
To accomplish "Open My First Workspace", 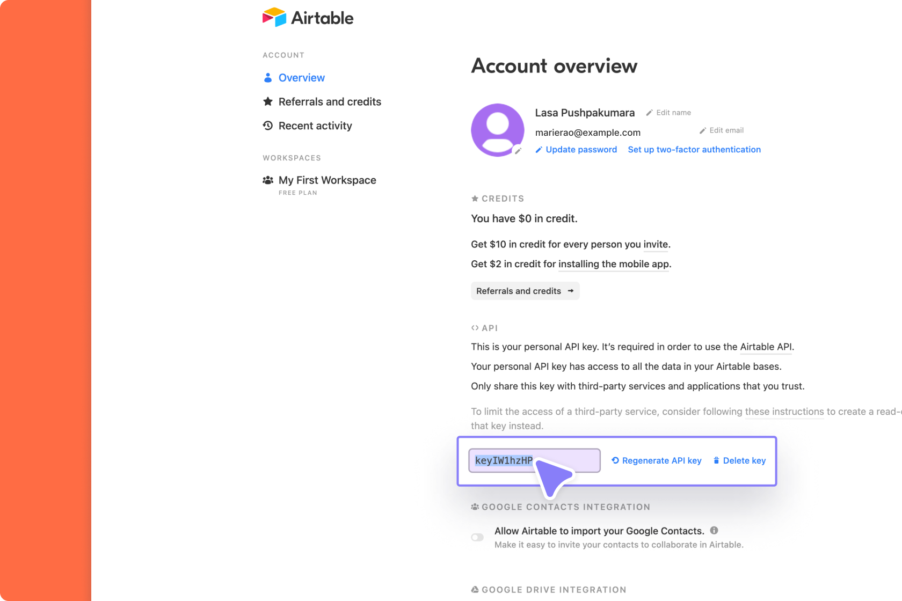I will (x=327, y=180).
